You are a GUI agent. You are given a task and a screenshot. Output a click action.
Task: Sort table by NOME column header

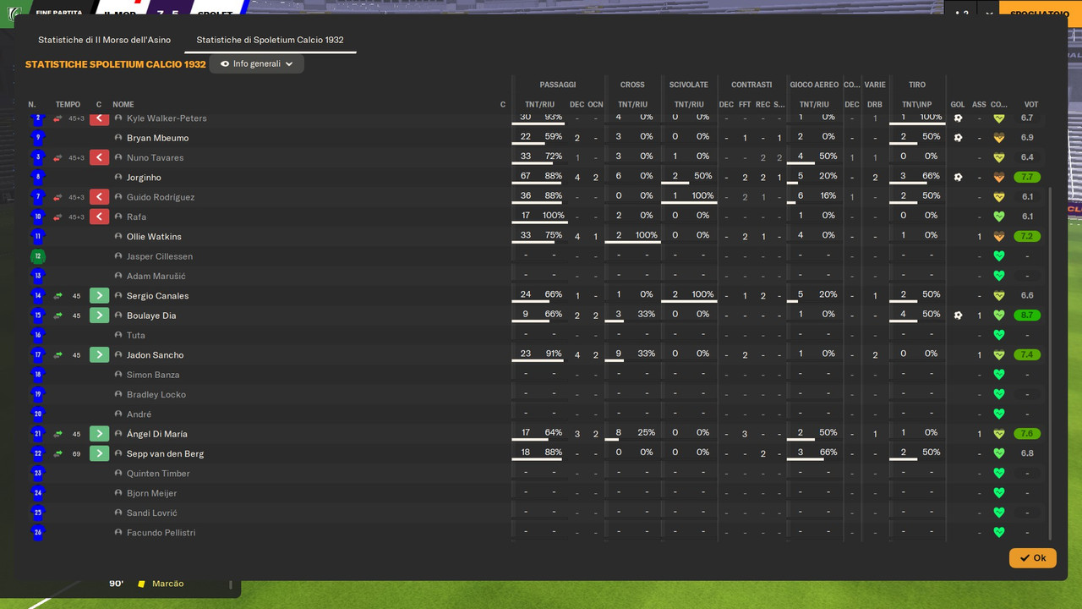(123, 105)
